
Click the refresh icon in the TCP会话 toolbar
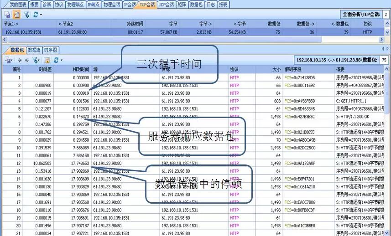coord(36,15)
